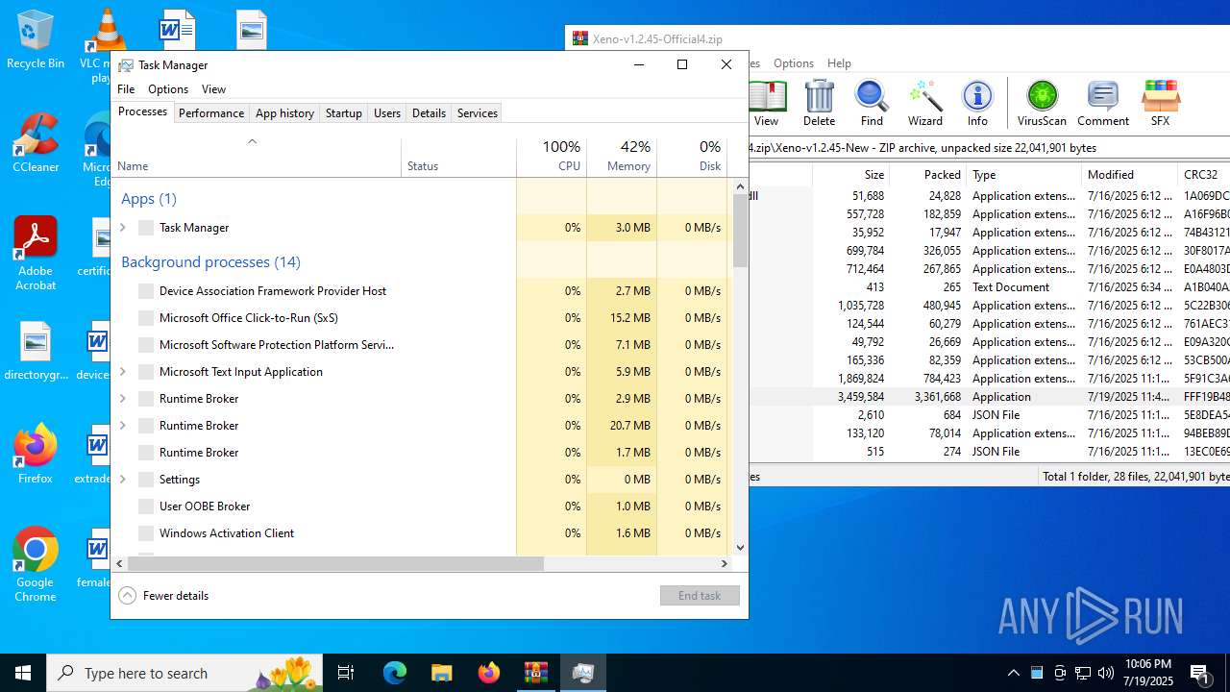Open directorygr image file on desktop

click(x=36, y=351)
